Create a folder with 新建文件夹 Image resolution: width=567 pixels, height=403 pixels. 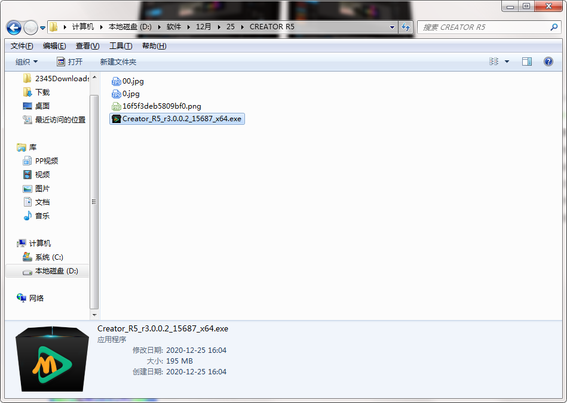(x=118, y=62)
